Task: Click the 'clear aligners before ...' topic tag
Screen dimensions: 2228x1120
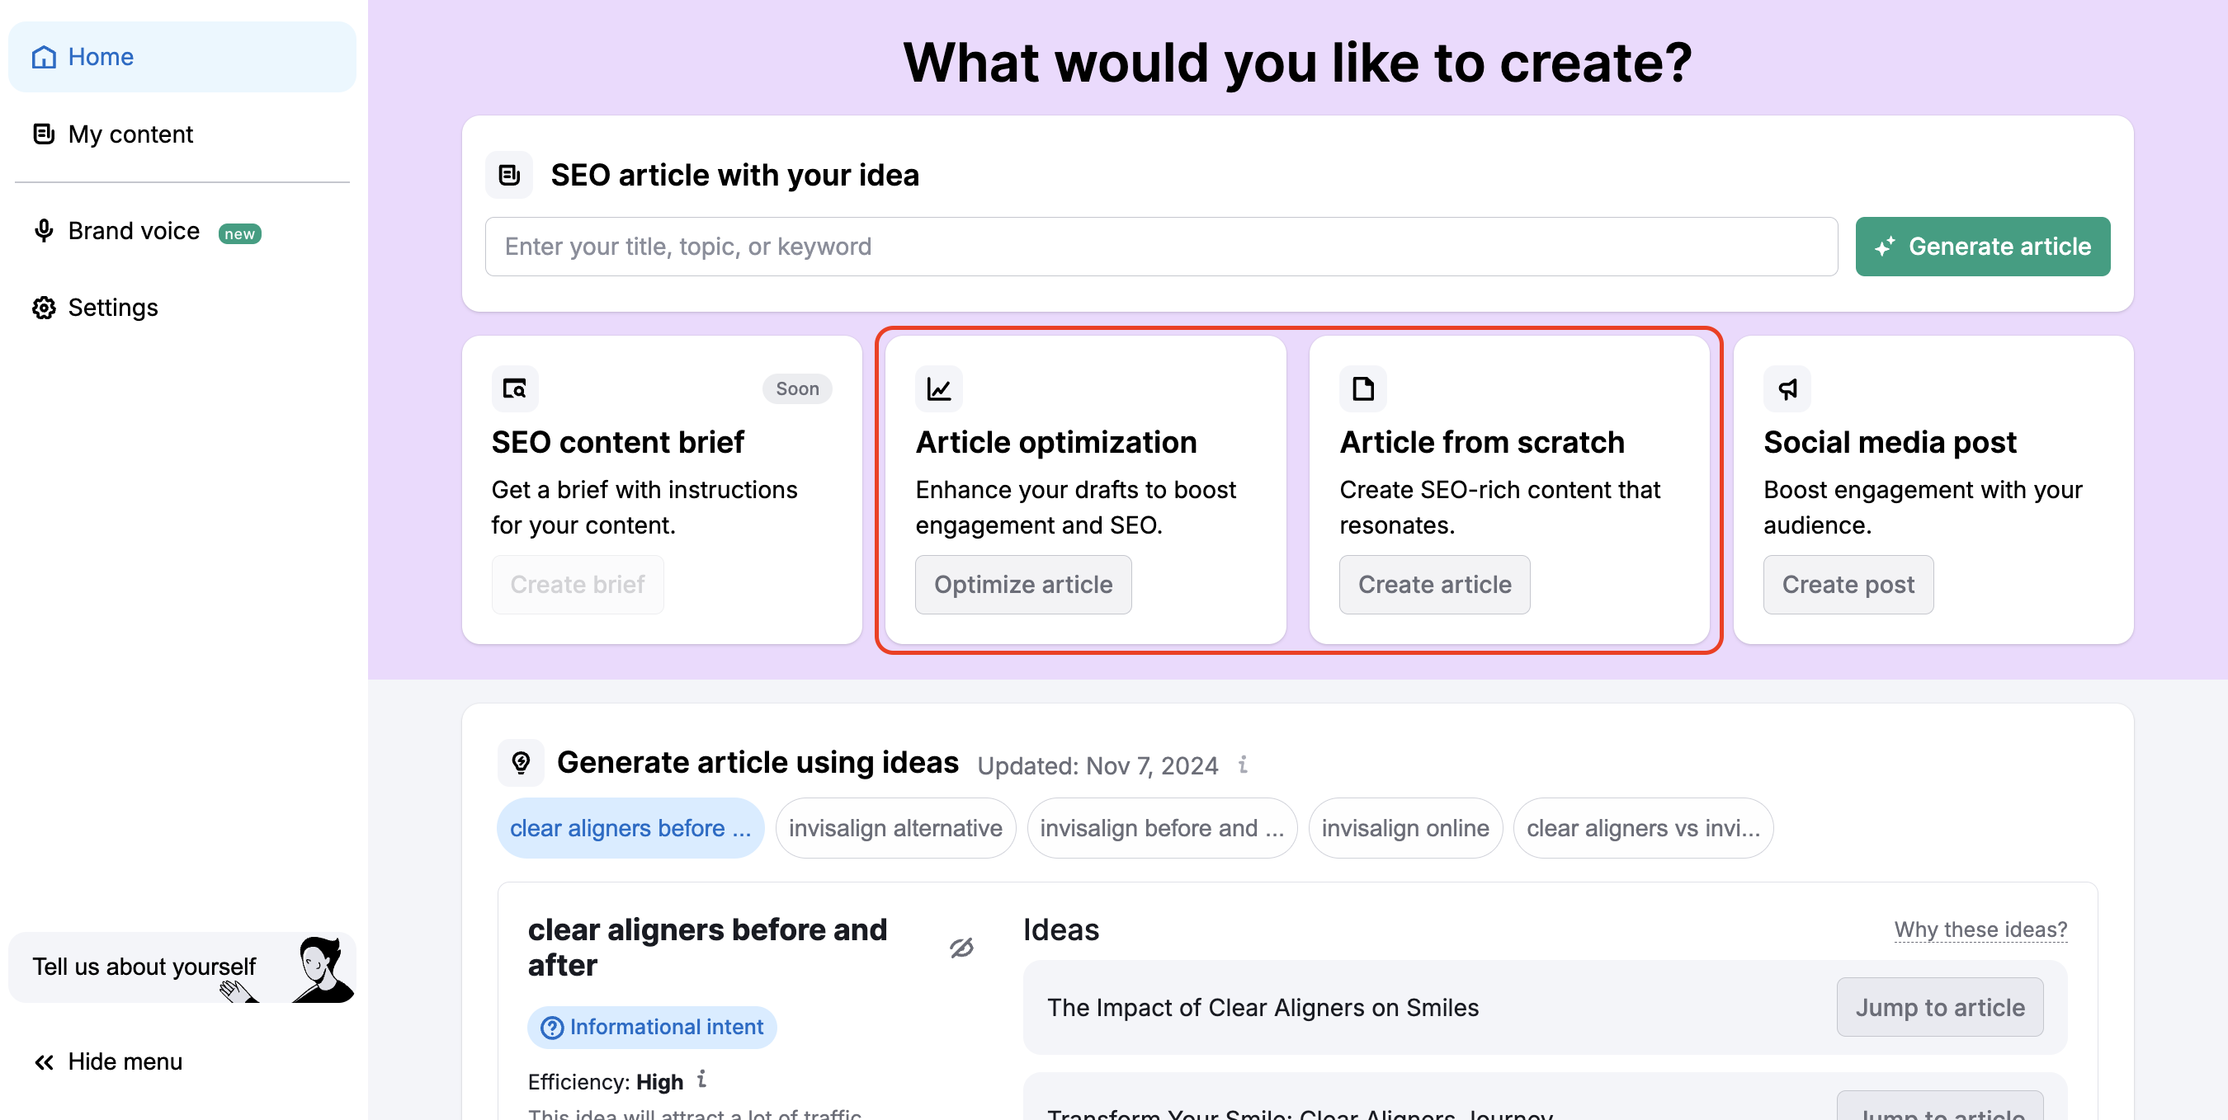Action: [630, 827]
